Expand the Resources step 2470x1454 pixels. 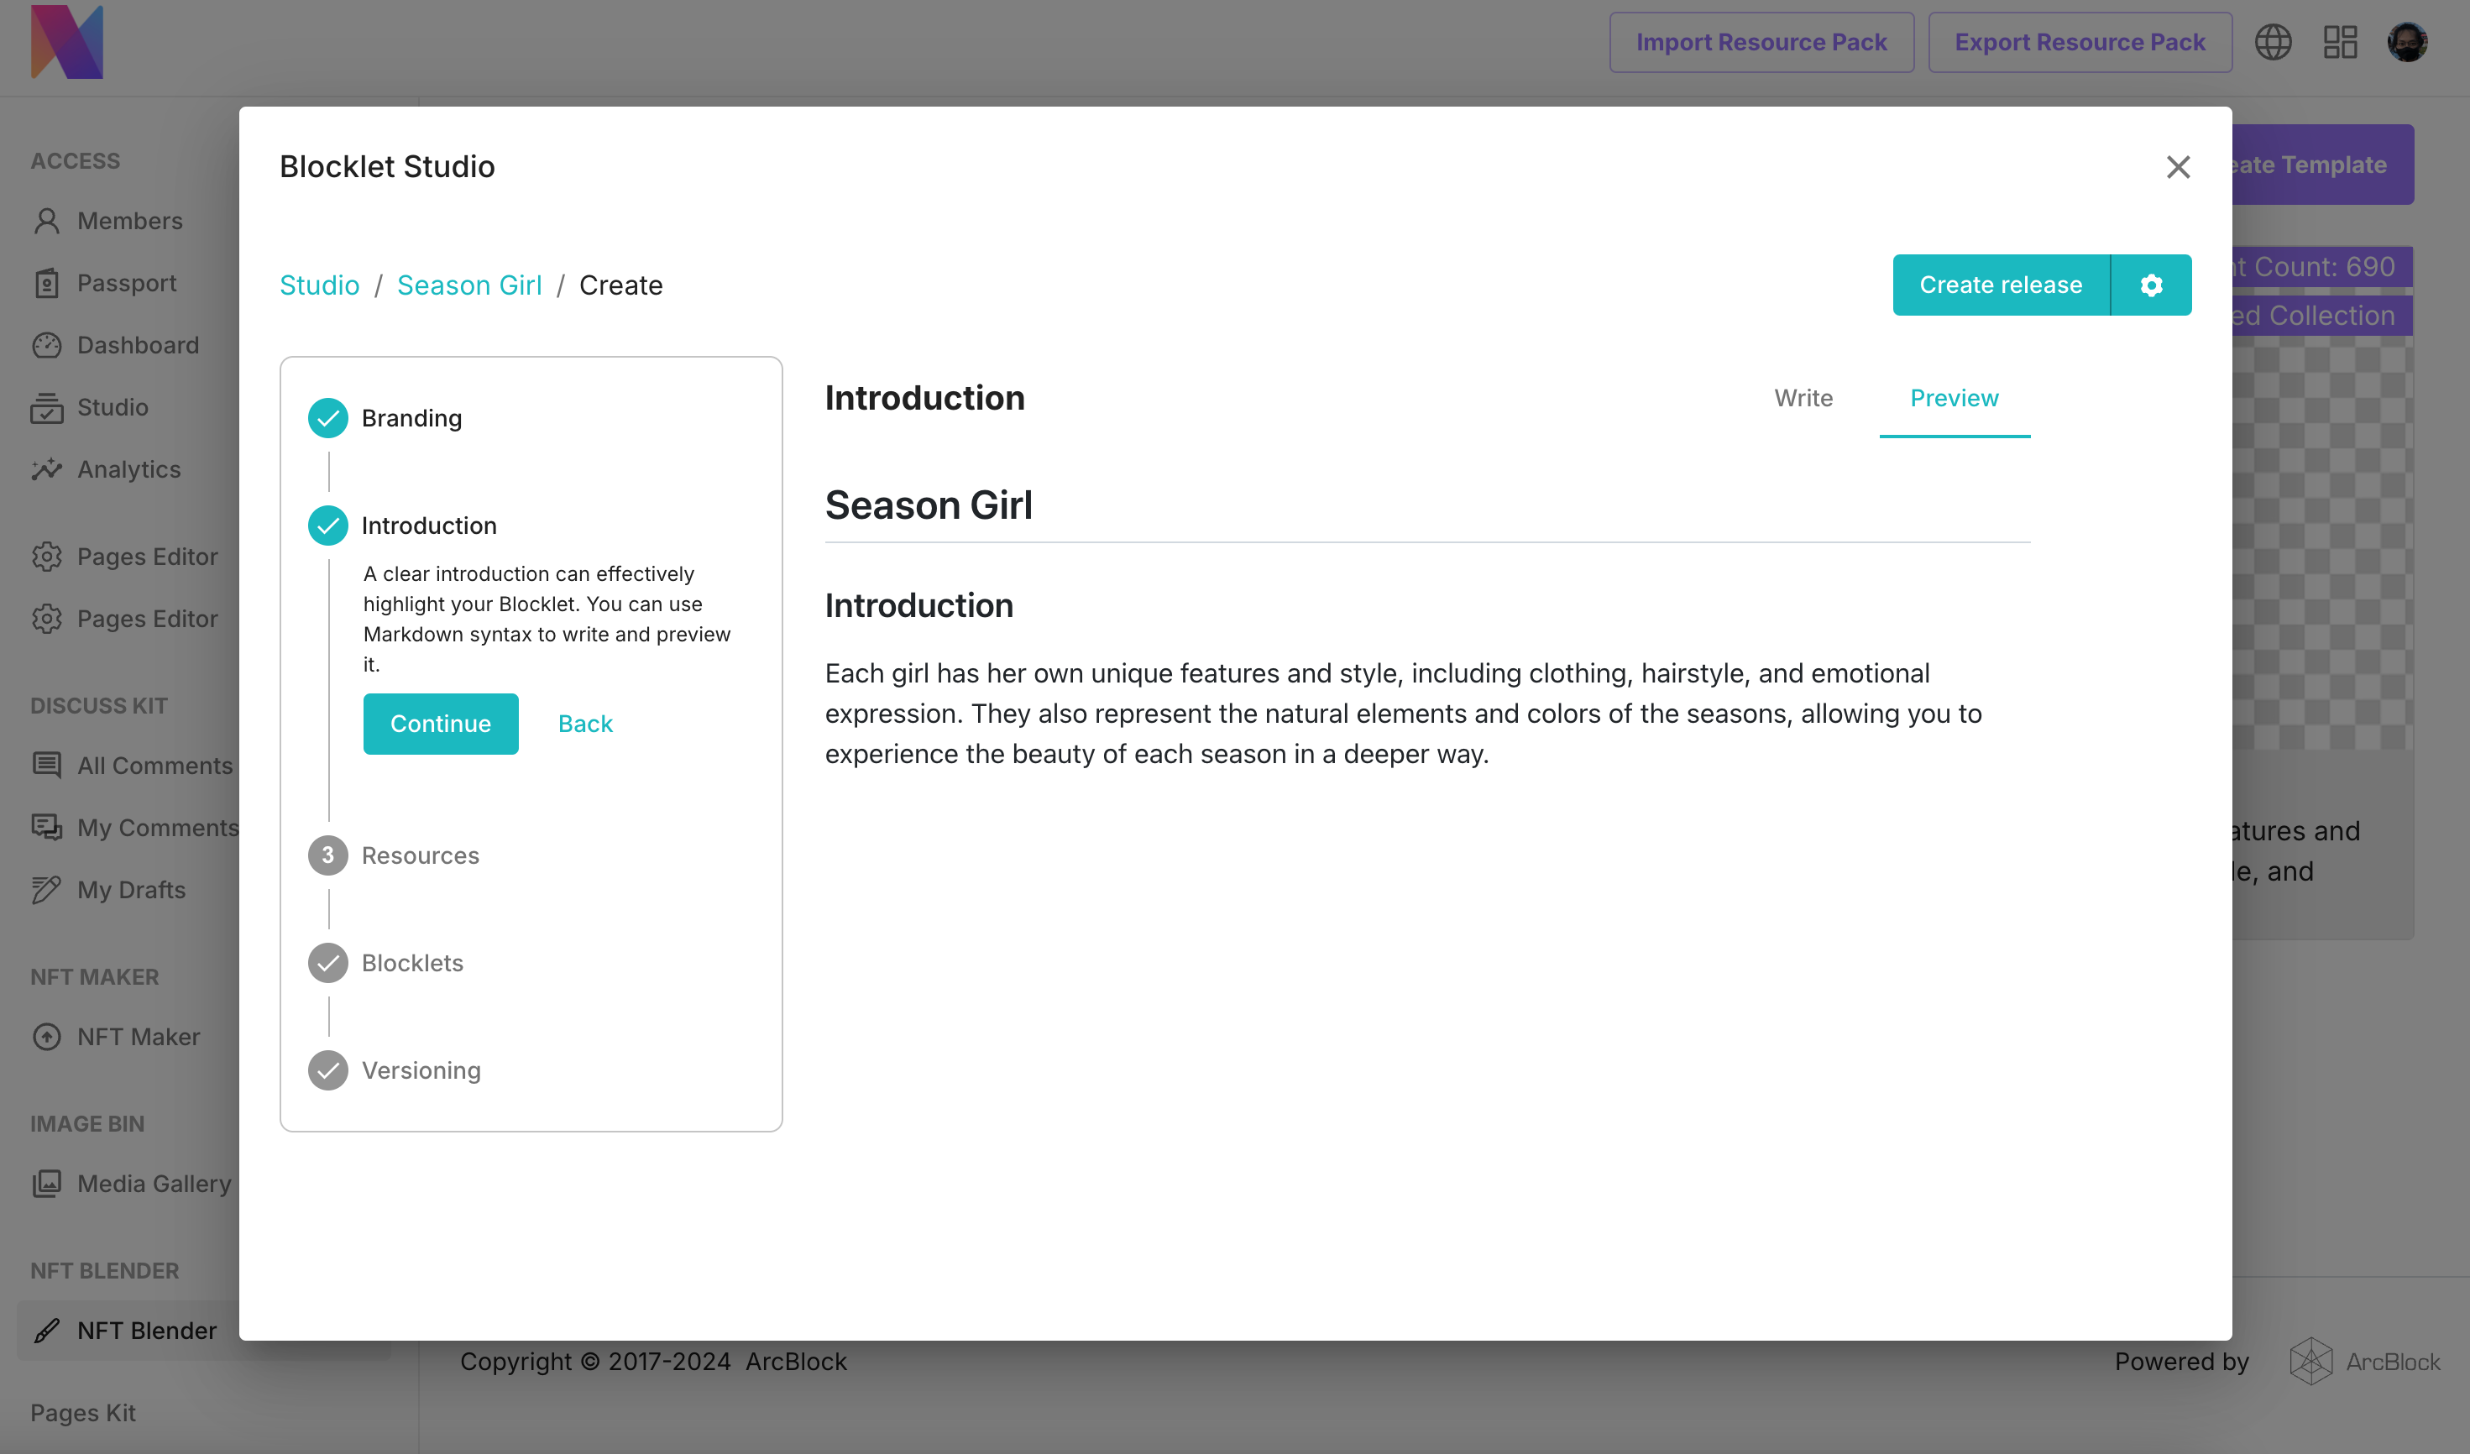click(x=421, y=855)
